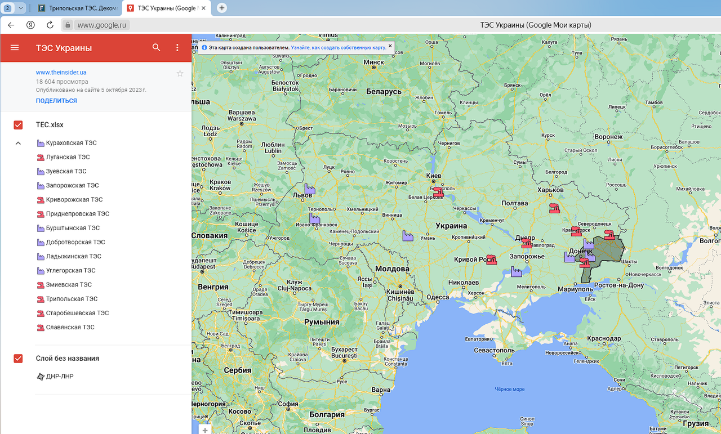Select Бурштынская ТЭС in the list
Image resolution: width=721 pixels, height=434 pixels.
point(69,228)
